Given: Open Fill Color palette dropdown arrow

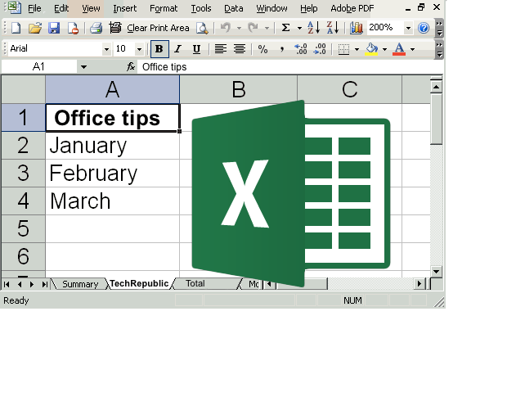Looking at the screenshot, I should coord(385,49).
